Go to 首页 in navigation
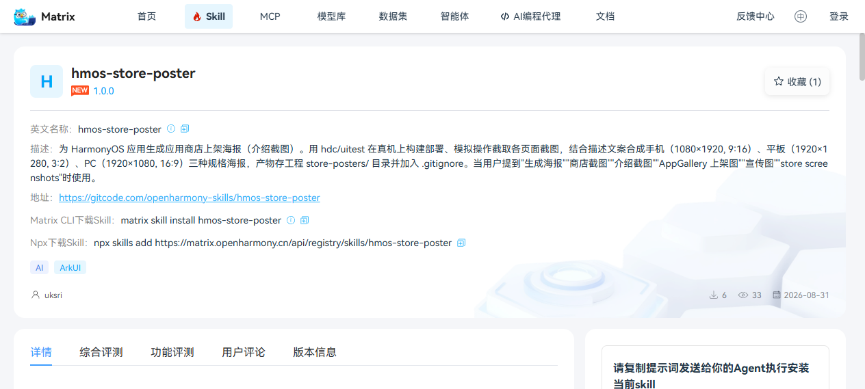This screenshot has height=389, width=865. 146,16
